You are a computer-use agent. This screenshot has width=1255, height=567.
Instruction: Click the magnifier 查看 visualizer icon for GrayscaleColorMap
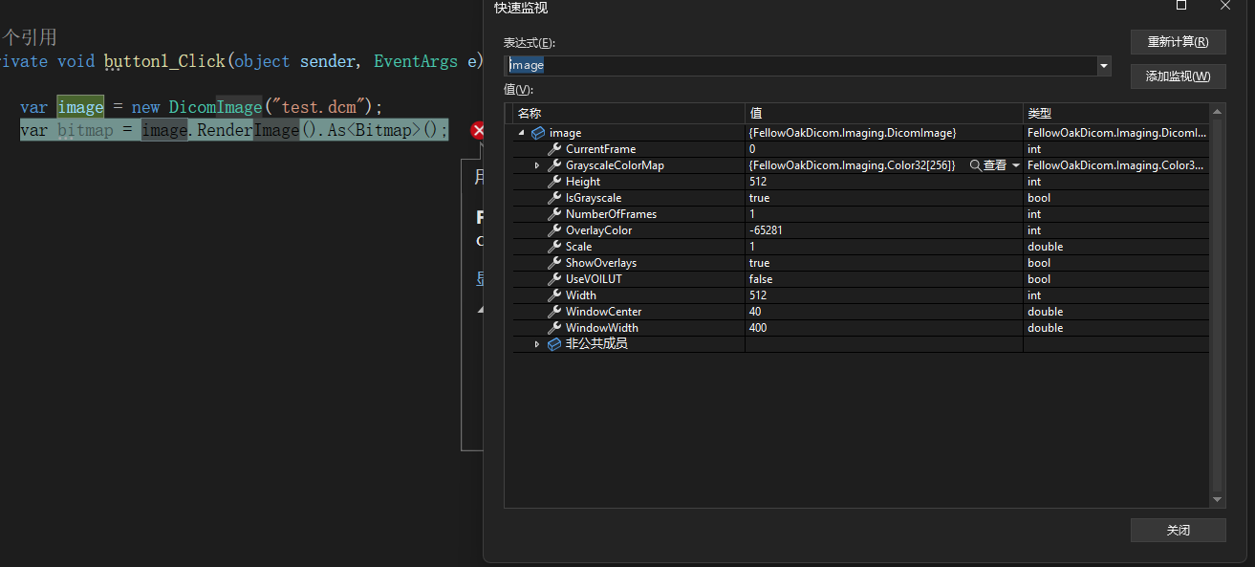[975, 164]
